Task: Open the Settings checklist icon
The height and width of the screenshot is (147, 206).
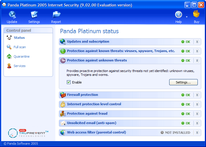Action: pyautogui.click(x=34, y=14)
